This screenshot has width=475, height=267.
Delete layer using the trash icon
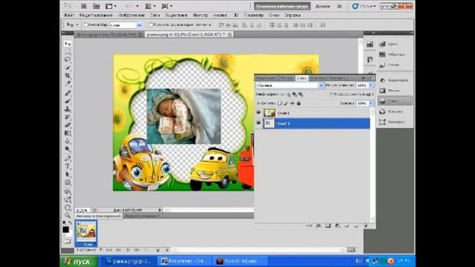(365, 225)
